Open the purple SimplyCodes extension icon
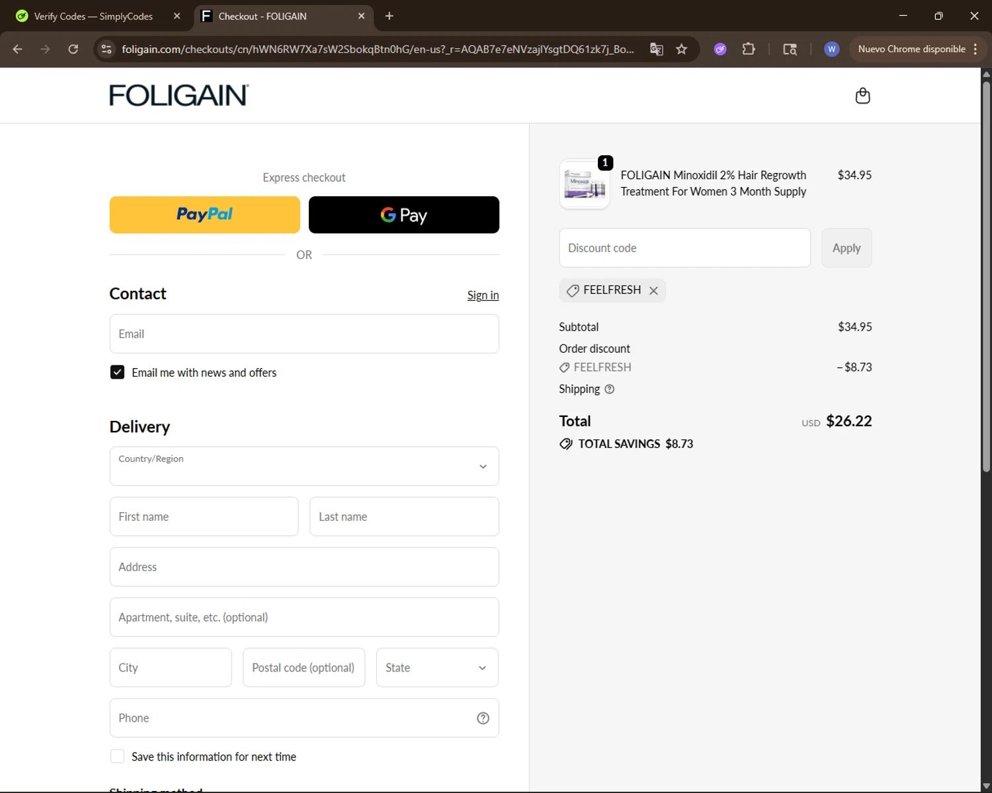Screen dimensions: 992x793 pyautogui.click(x=720, y=49)
